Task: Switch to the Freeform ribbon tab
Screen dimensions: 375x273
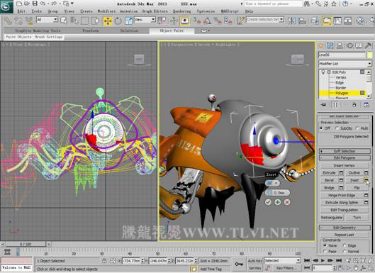Action: [91, 30]
